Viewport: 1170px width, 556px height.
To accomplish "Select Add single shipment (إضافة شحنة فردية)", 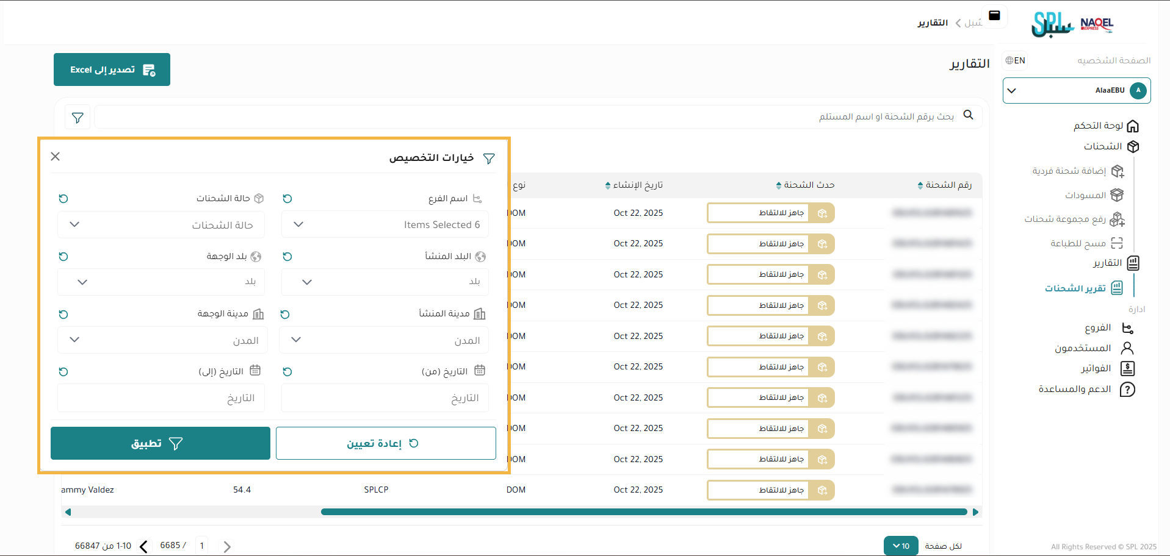I will 1069,171.
